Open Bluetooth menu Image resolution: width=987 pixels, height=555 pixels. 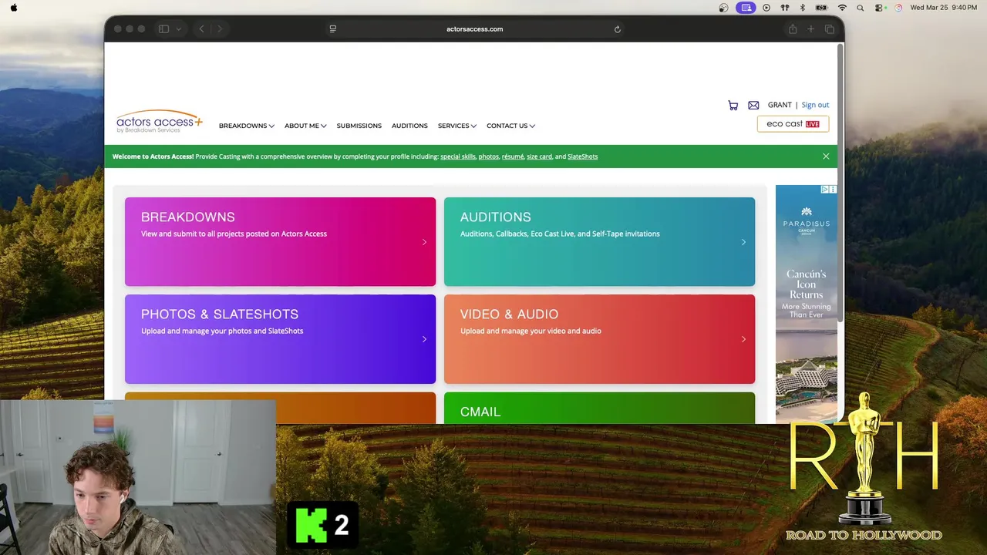point(802,8)
